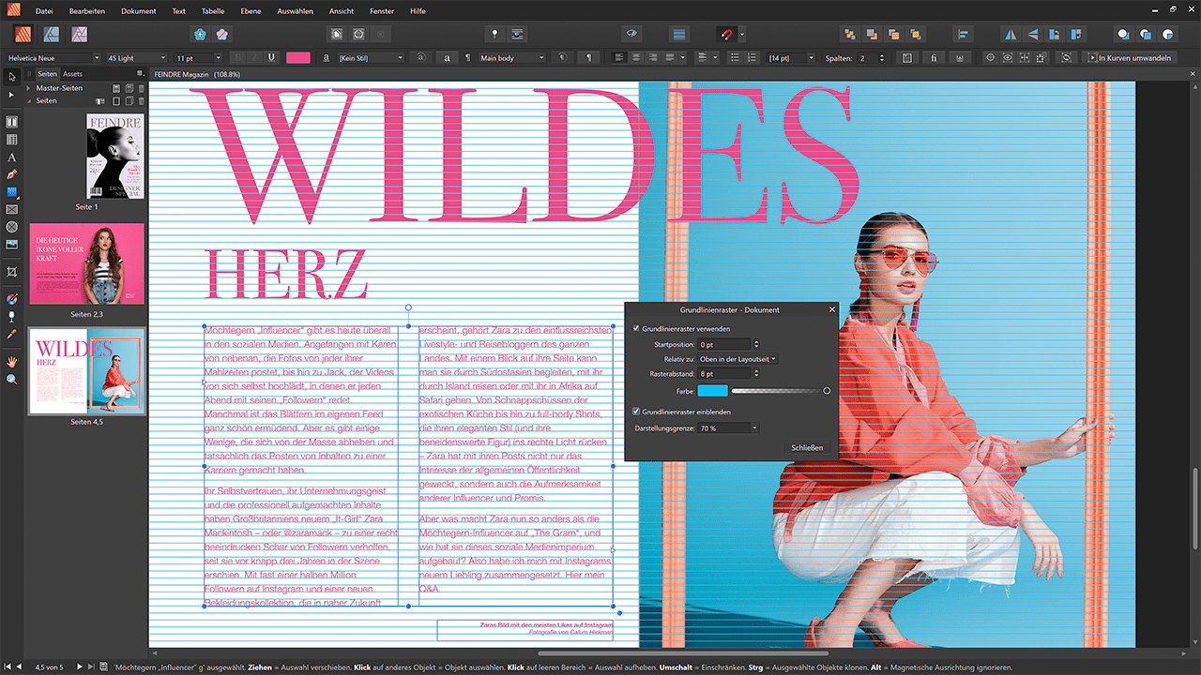The image size is (1201, 675).
Task: Click the blue Farbe grid color swatch
Action: pyautogui.click(x=712, y=390)
